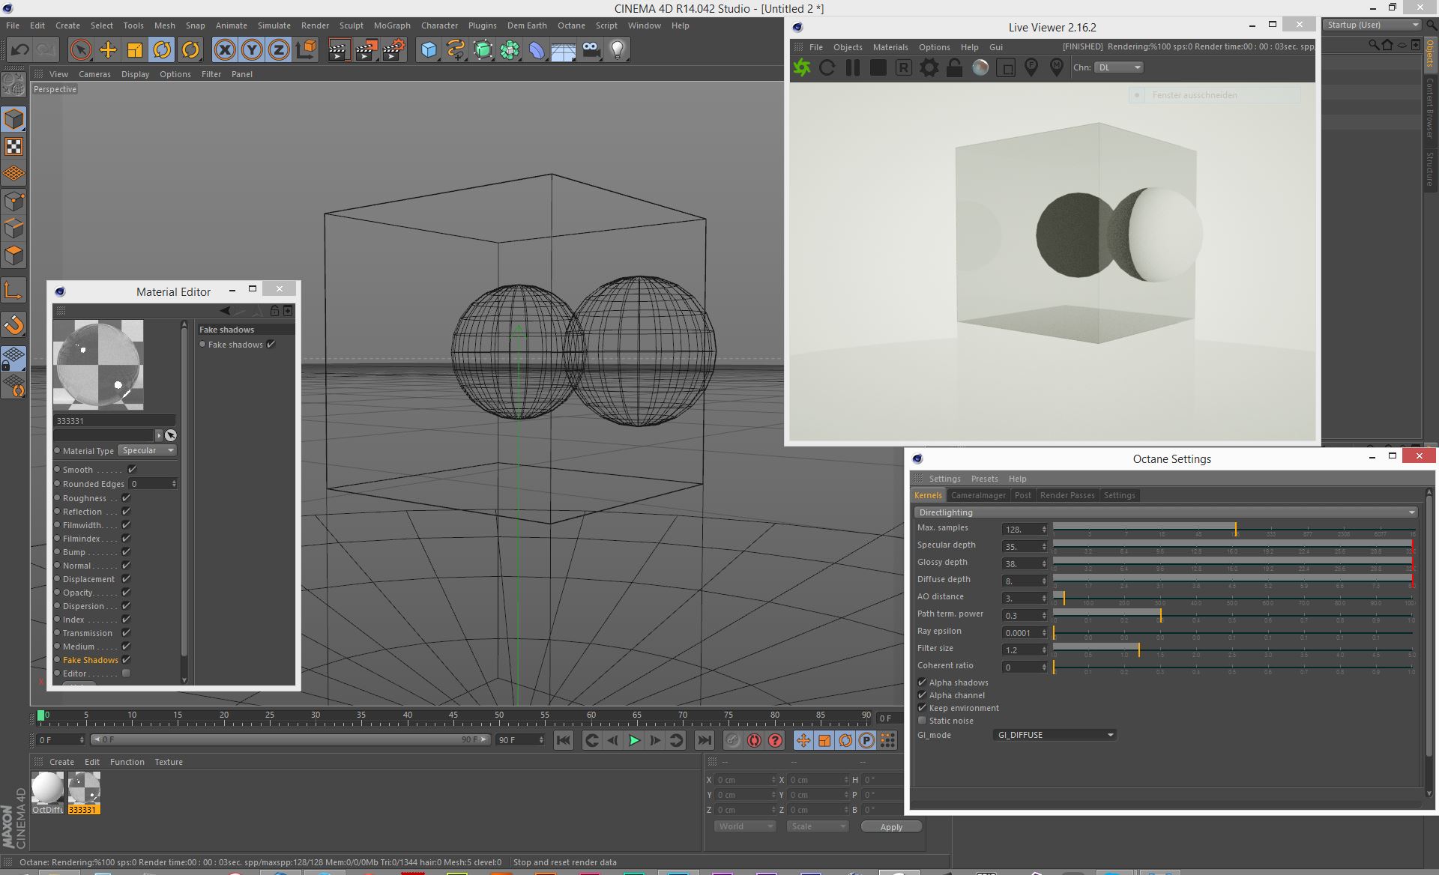Select the Move tool in top toolbar
Viewport: 1439px width, 875px height.
coord(108,50)
